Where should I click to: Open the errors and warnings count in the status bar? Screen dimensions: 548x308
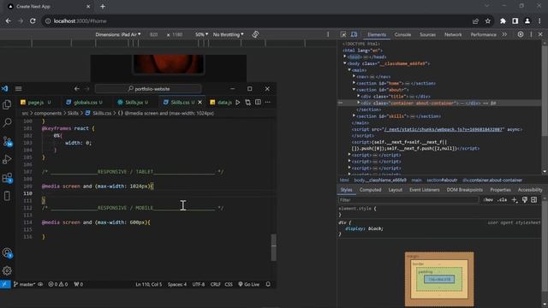tap(58, 284)
